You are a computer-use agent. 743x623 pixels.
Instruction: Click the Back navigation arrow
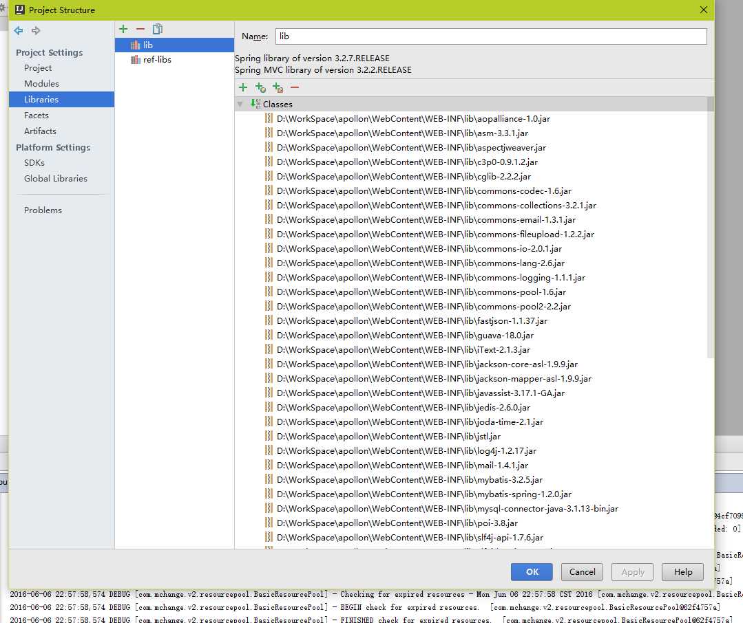click(19, 31)
